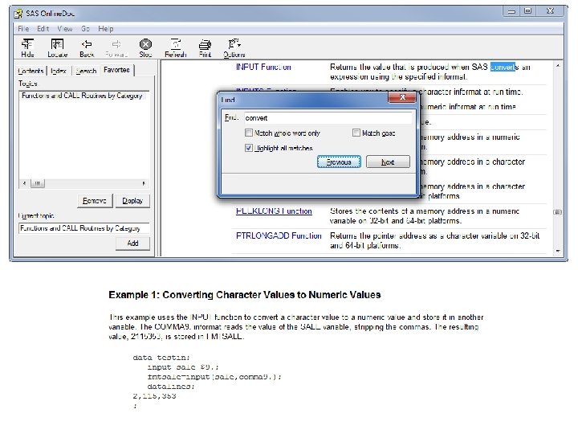Click the Display button
The image size is (578, 434).
click(132, 201)
